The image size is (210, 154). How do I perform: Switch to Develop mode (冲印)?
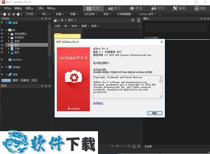pos(158,8)
